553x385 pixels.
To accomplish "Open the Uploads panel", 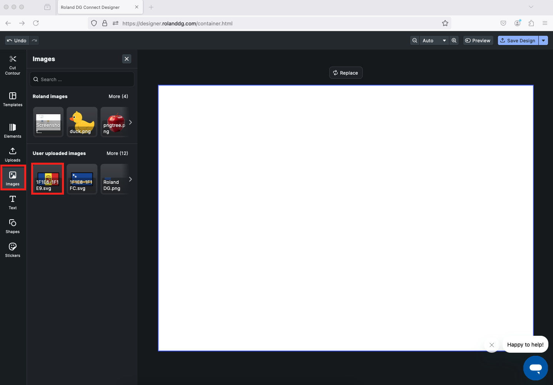I will (x=13, y=155).
